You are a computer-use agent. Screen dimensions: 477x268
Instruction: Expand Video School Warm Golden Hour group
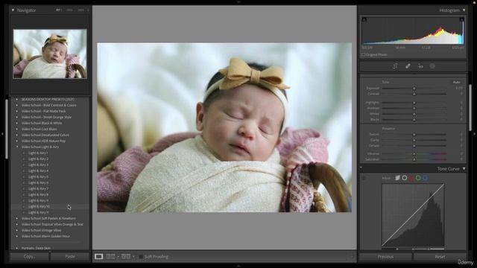coord(17,236)
